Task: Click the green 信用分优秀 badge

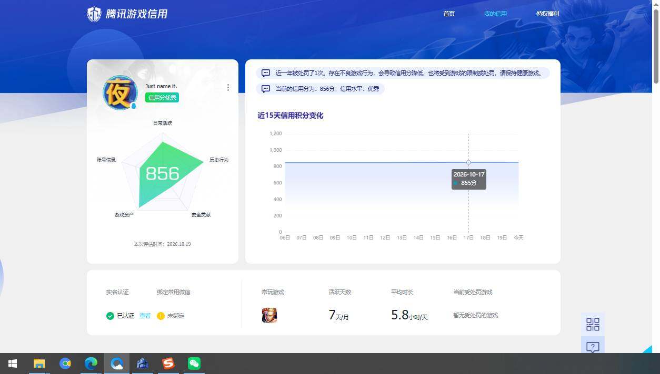Action: pos(162,98)
